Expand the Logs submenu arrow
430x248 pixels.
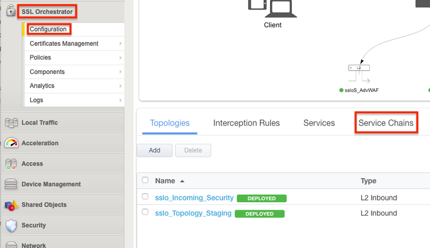pyautogui.click(x=120, y=100)
